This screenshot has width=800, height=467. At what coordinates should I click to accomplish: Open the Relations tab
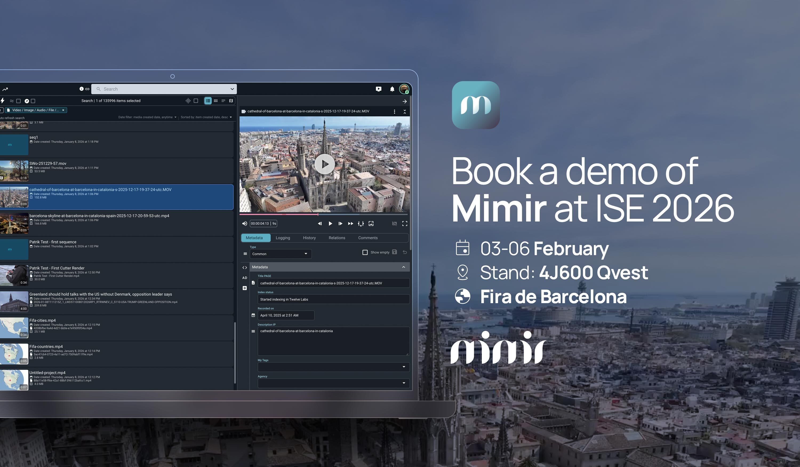tap(337, 238)
